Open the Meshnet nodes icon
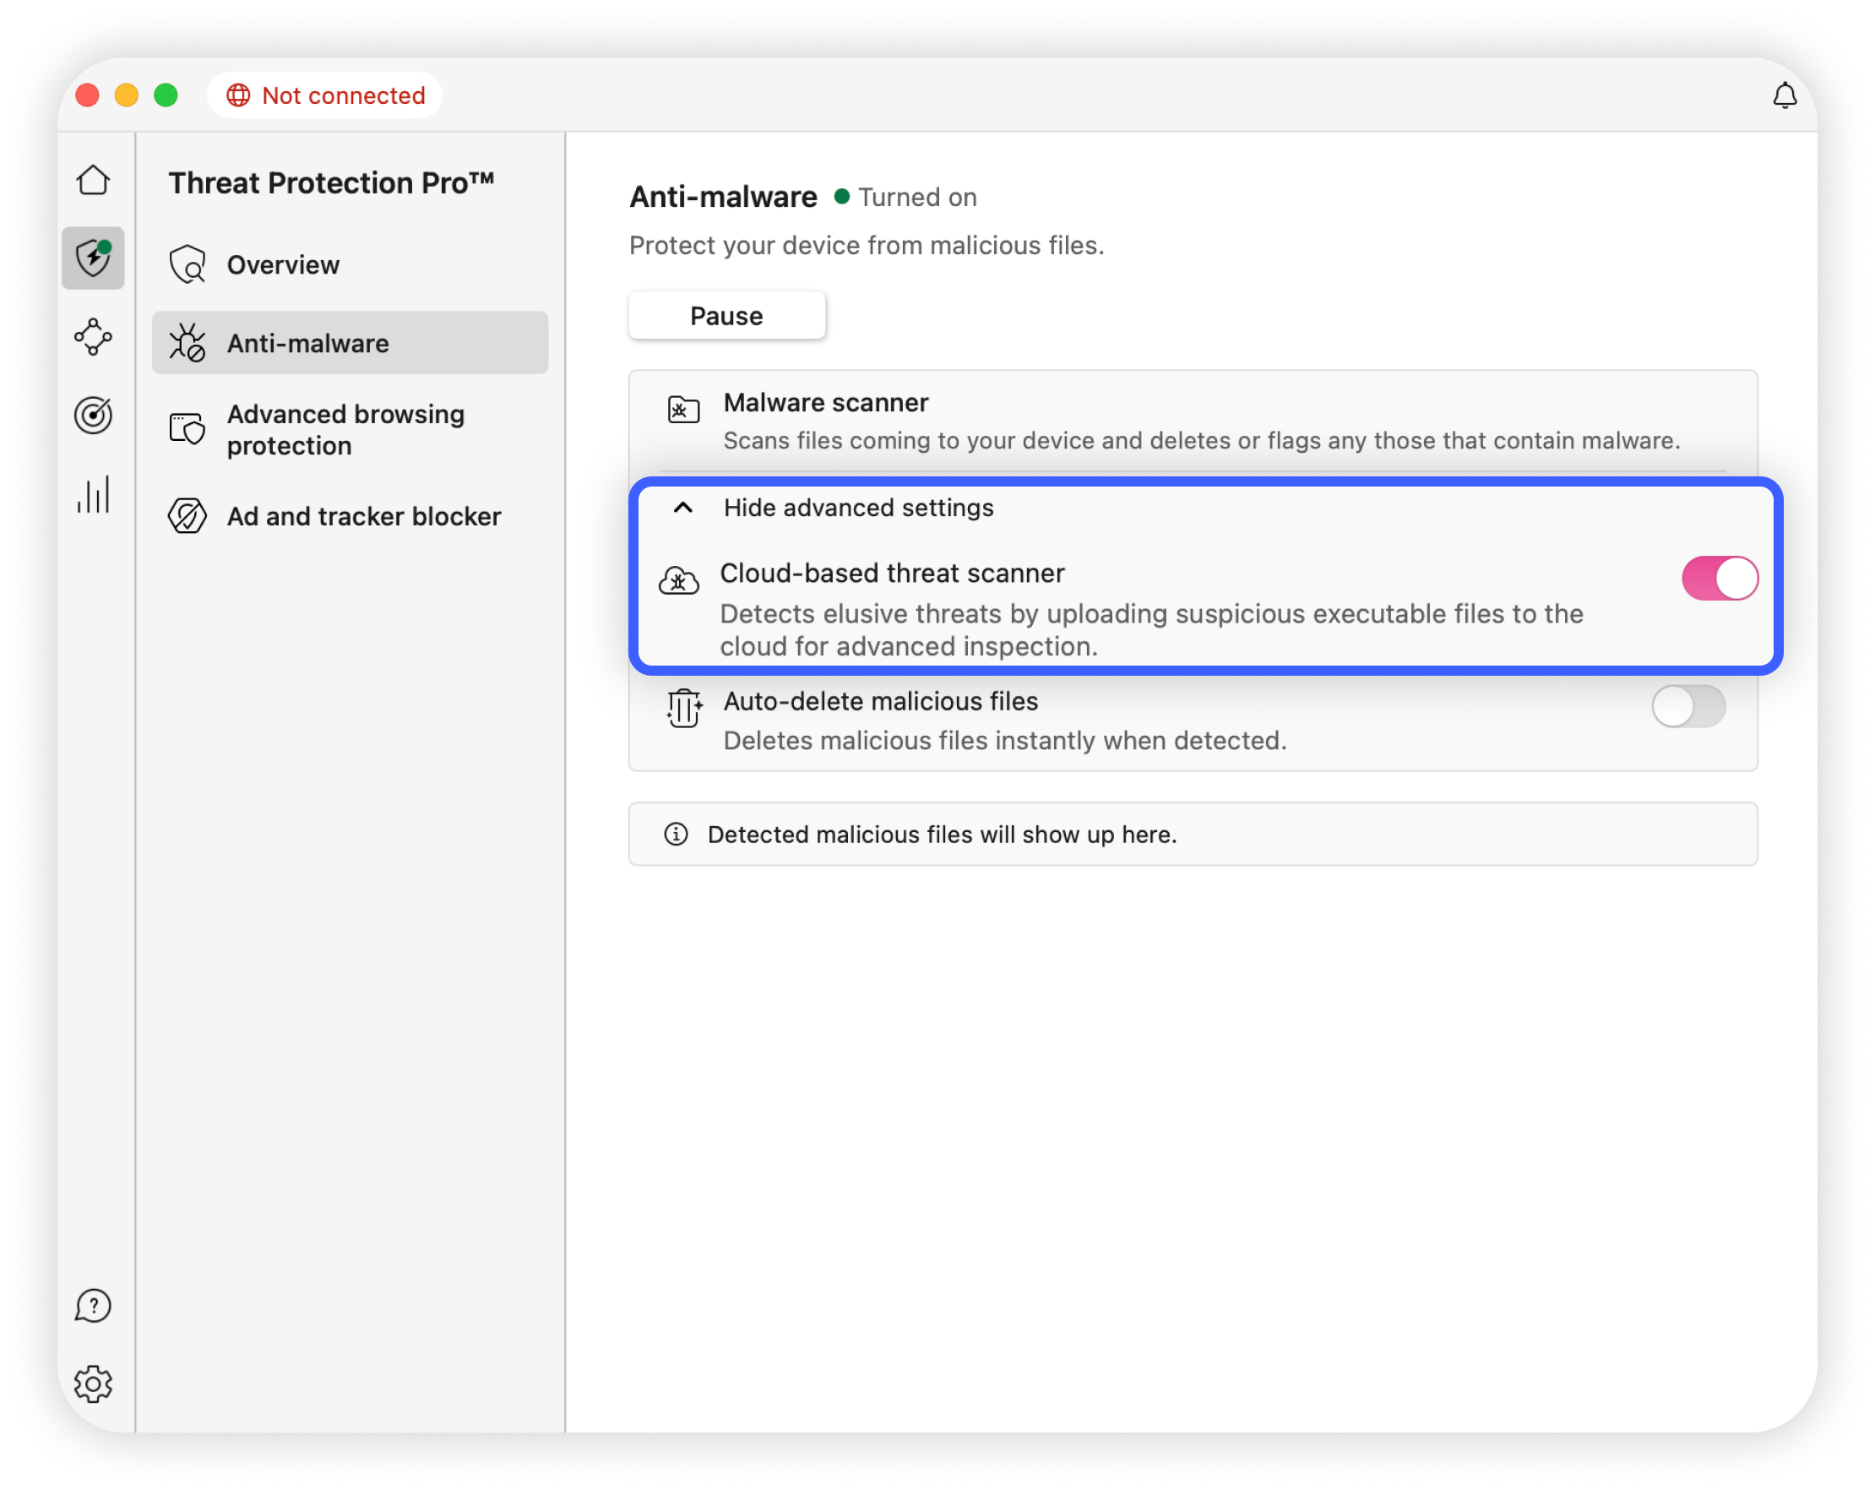1875x1490 pixels. [x=93, y=337]
